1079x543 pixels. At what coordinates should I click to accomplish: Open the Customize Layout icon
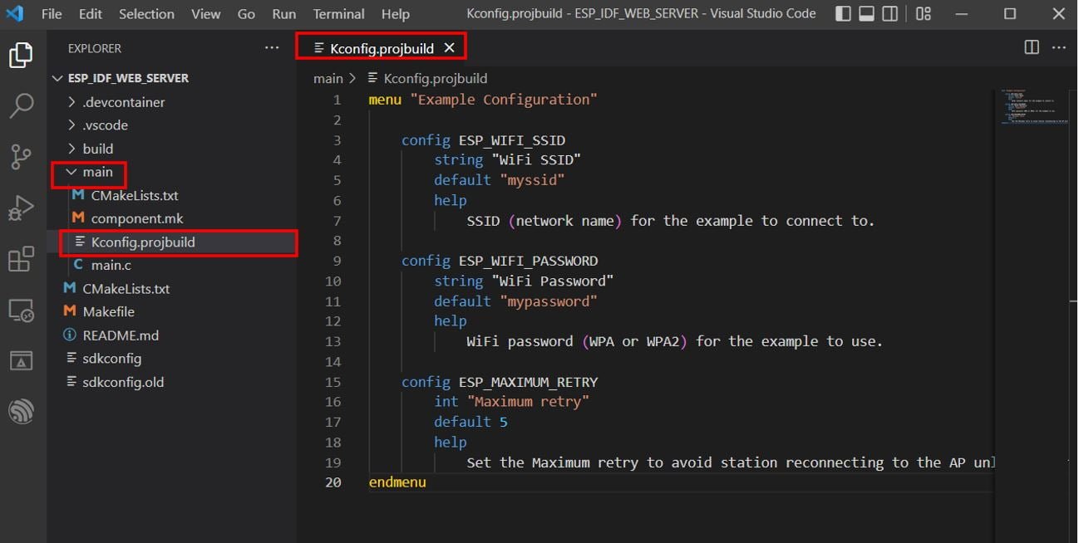click(x=923, y=13)
